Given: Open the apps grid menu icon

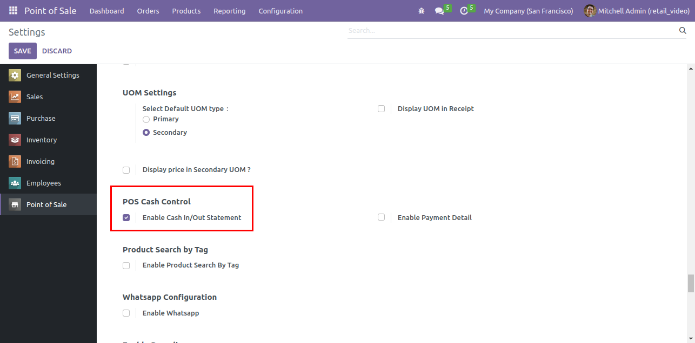Looking at the screenshot, I should [x=13, y=11].
